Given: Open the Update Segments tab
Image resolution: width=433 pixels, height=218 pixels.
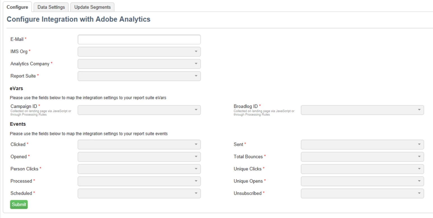Looking at the screenshot, I should [x=92, y=7].
